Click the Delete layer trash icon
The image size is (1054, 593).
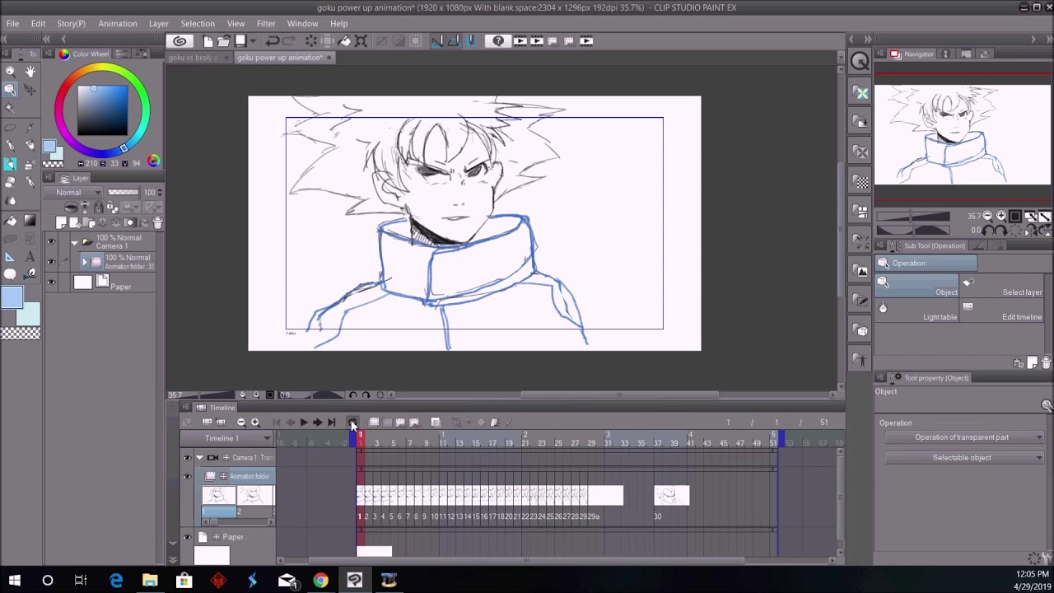[157, 222]
